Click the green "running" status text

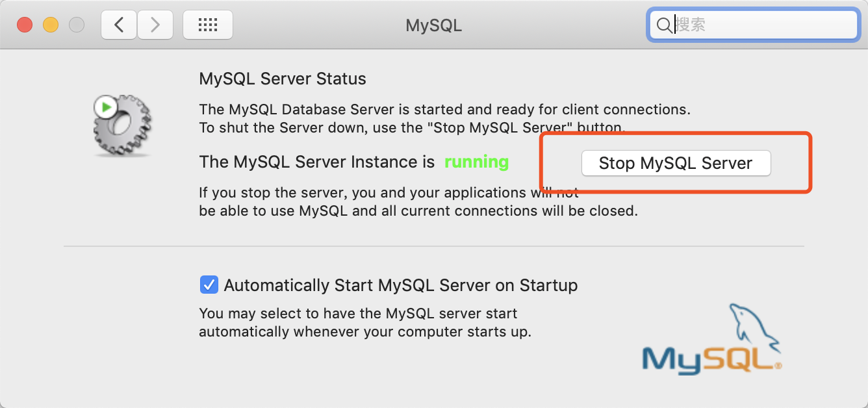pos(476,162)
